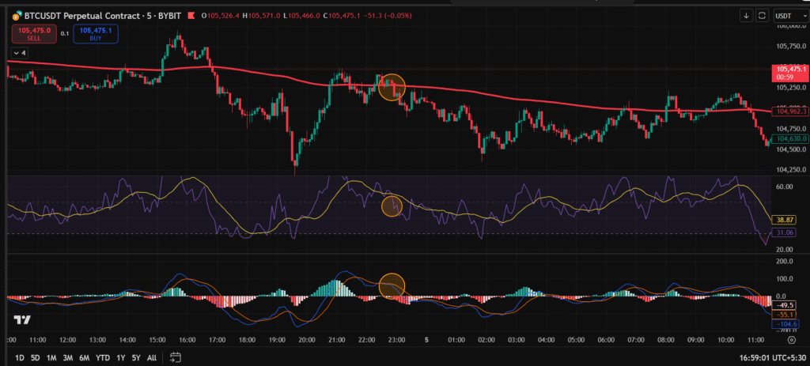Screen dimensions: 810x366
Task: Click the TradingView logo on the chart
Action: (x=21, y=320)
